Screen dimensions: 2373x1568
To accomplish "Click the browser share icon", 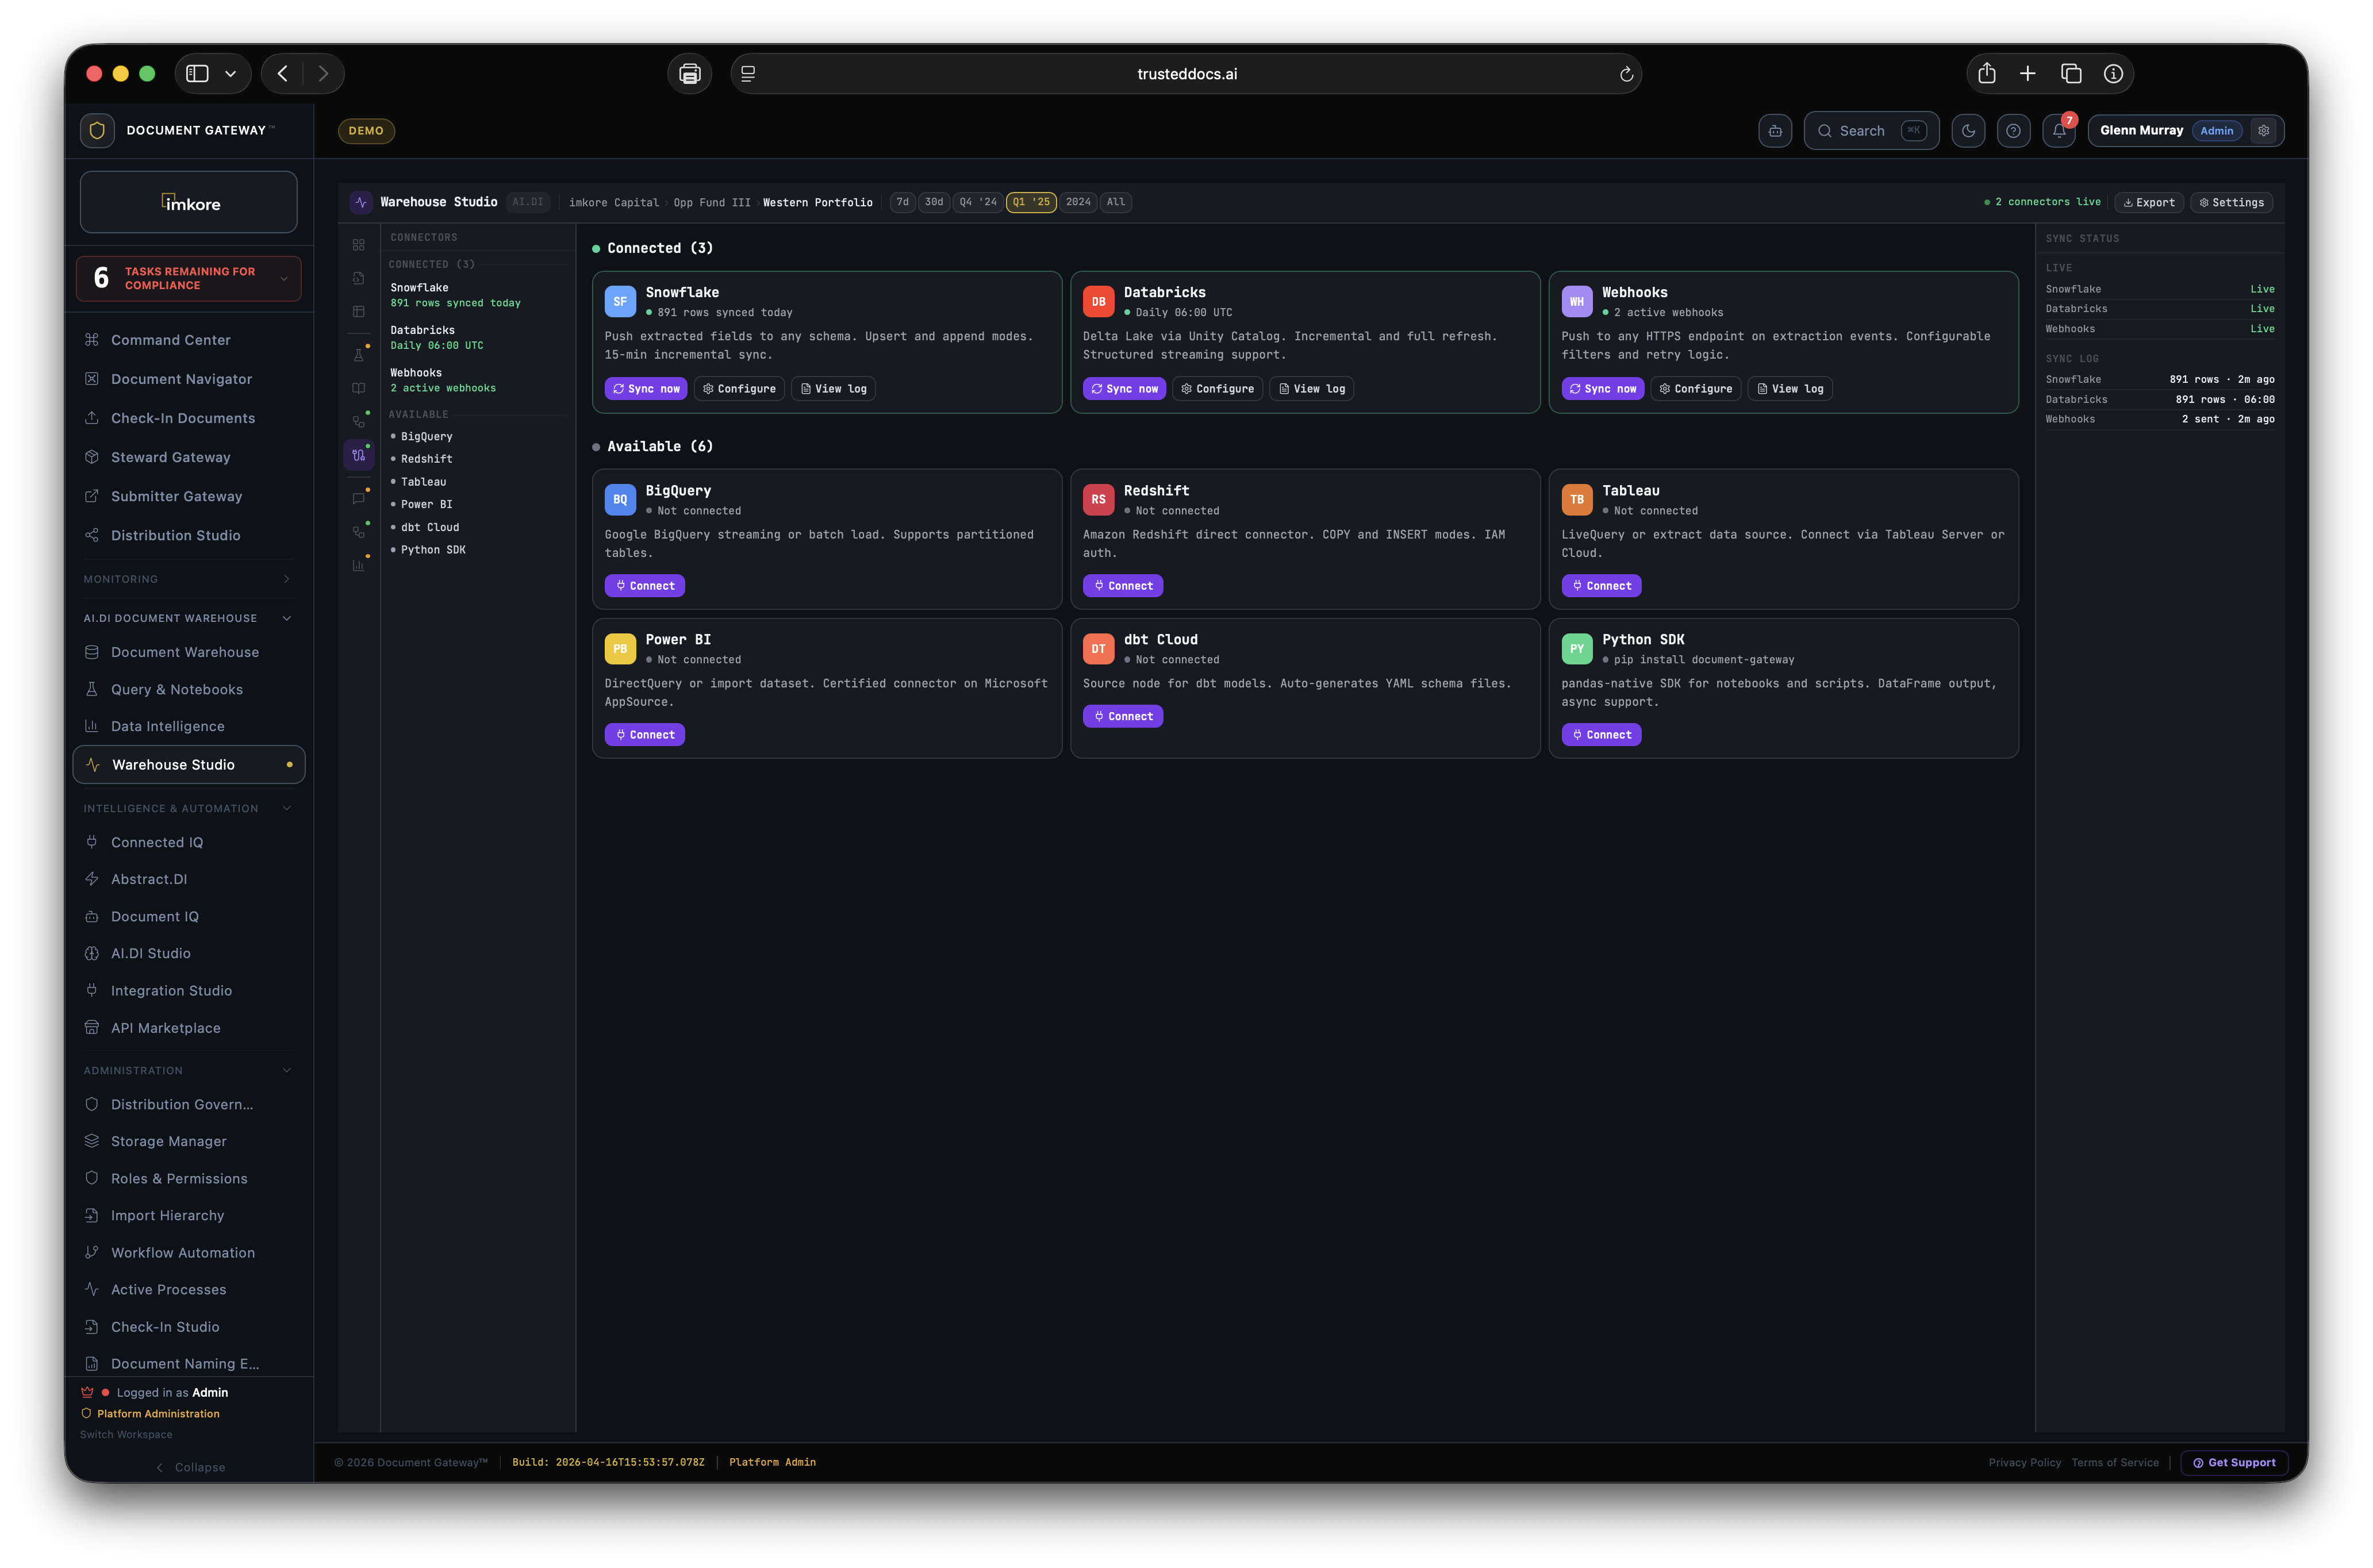I will pos(1987,73).
